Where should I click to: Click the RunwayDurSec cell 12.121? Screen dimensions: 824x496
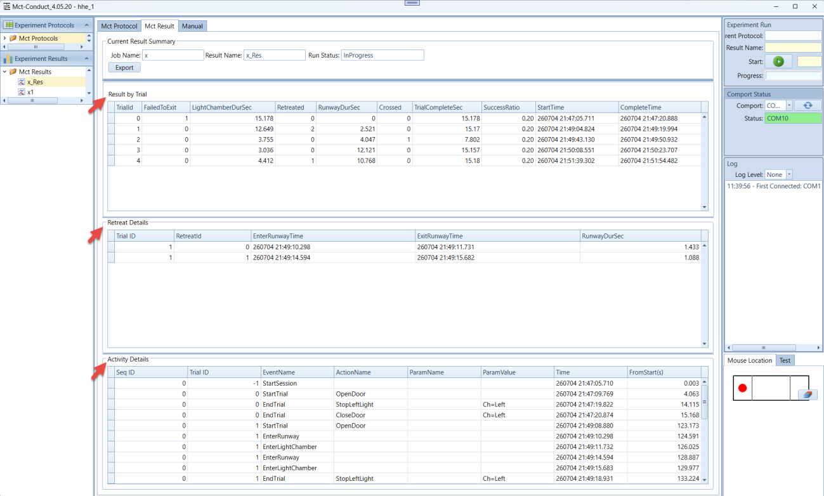point(347,150)
